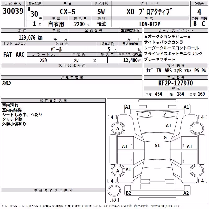Screen dimensions: 209x209
Task: Click the legend entry A:キズ
Action: tap(5, 206)
